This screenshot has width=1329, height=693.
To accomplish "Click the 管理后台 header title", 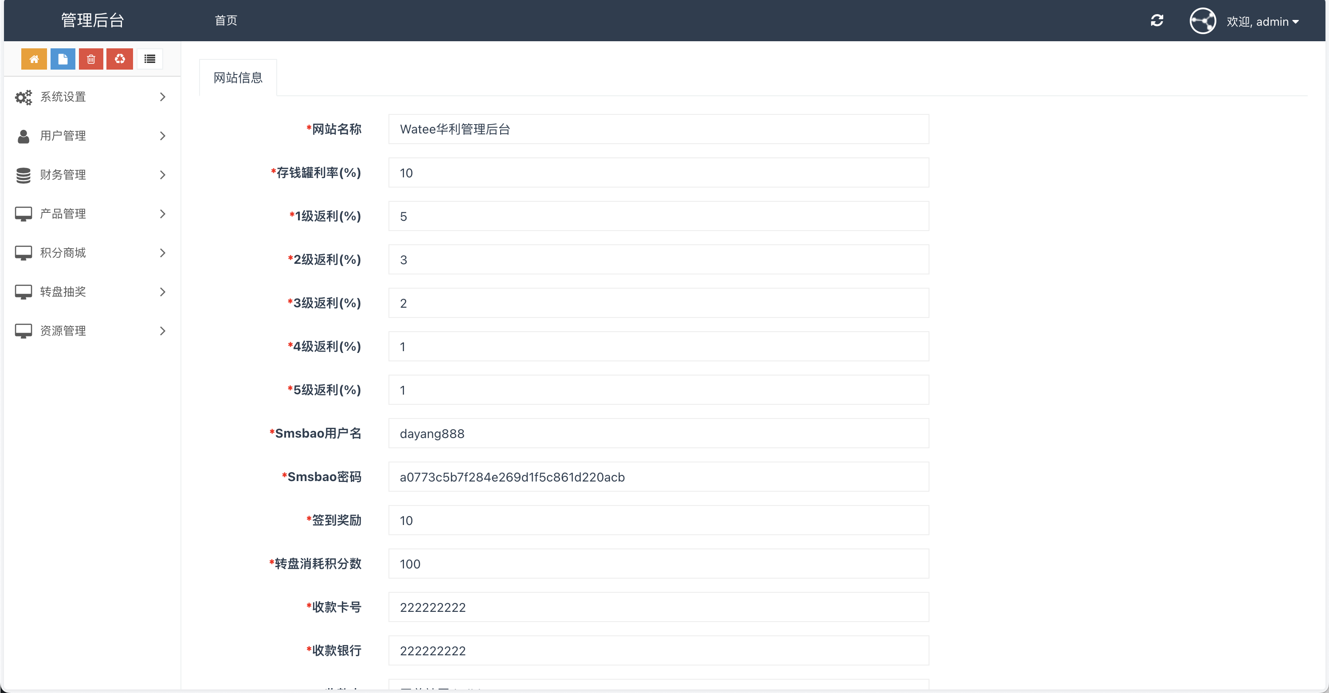I will (x=93, y=21).
